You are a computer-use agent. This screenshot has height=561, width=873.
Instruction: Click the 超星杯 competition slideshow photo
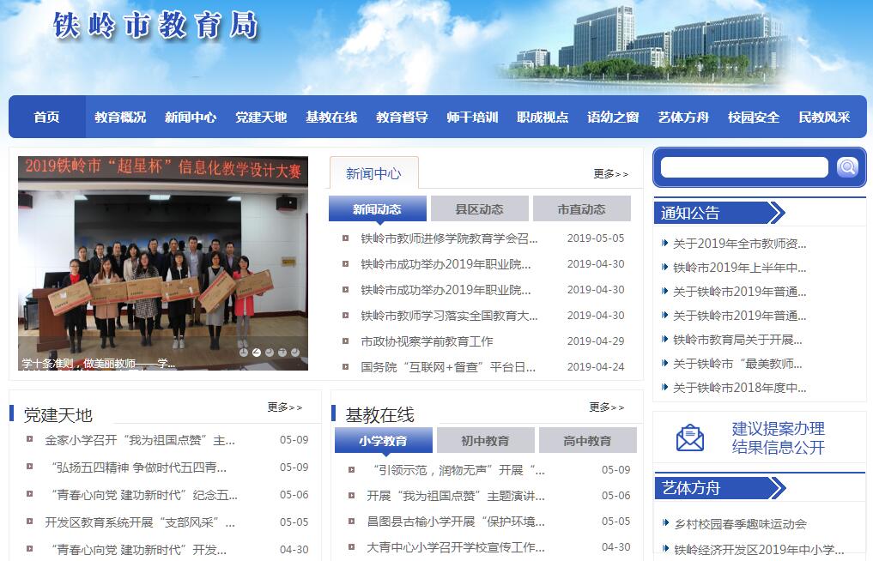point(163,266)
